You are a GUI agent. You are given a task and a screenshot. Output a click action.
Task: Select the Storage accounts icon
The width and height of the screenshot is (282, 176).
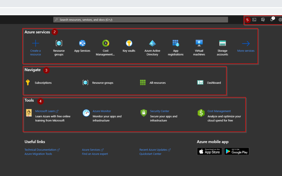pyautogui.click(x=222, y=43)
